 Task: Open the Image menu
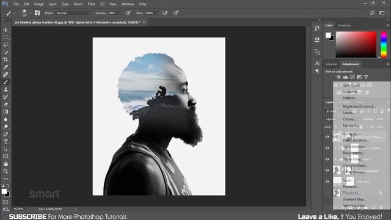coord(38,4)
